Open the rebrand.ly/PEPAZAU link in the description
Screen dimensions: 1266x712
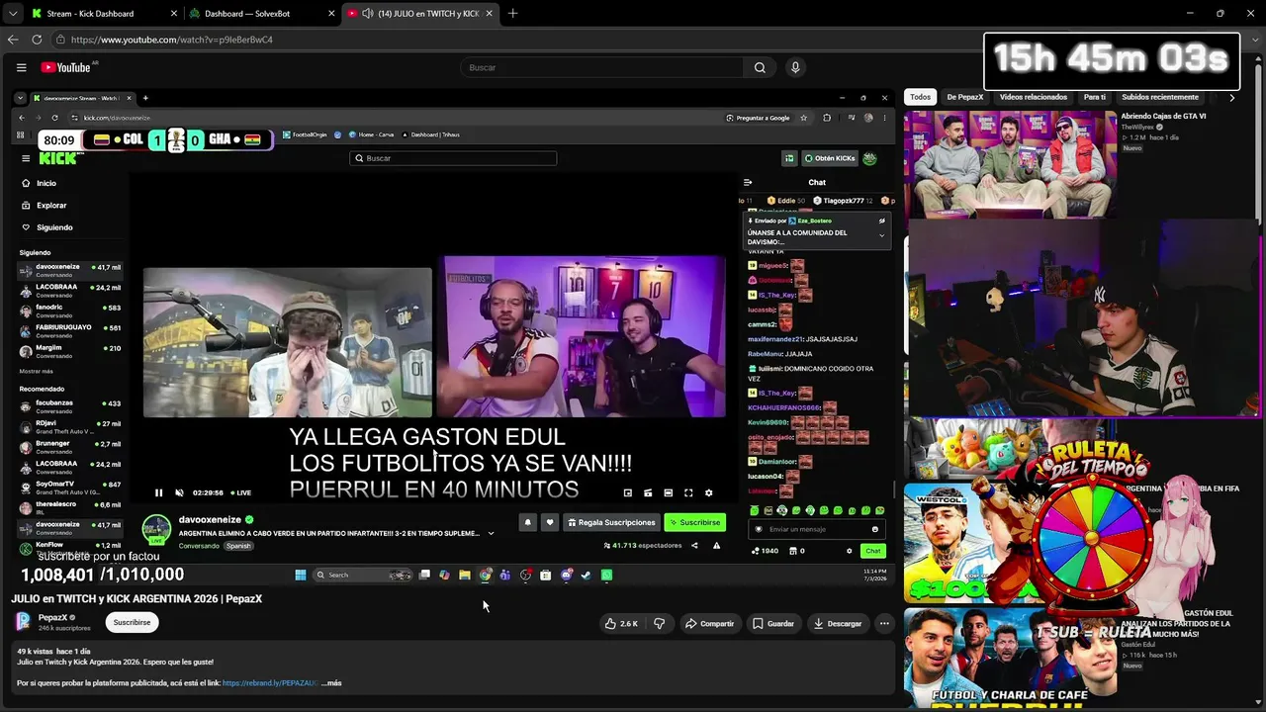click(270, 682)
